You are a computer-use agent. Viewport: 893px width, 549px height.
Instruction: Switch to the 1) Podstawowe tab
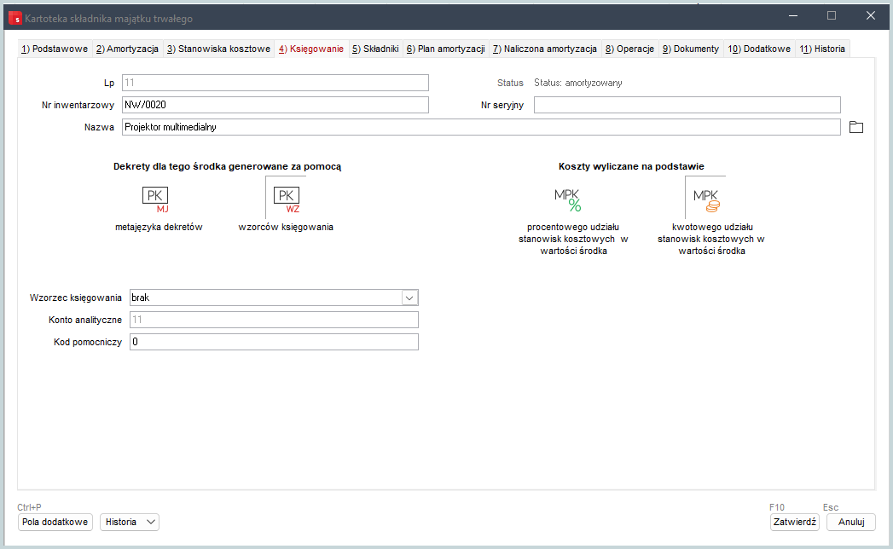point(55,49)
